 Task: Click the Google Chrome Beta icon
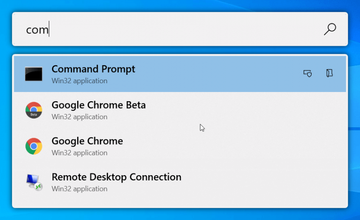[34, 110]
